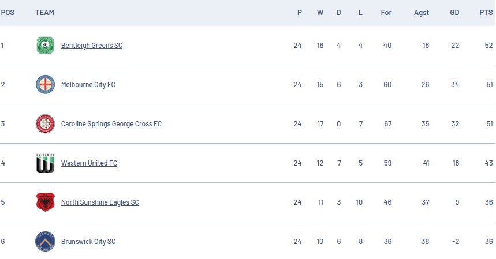Open the Bentleigh Greens SC team link

(x=92, y=46)
